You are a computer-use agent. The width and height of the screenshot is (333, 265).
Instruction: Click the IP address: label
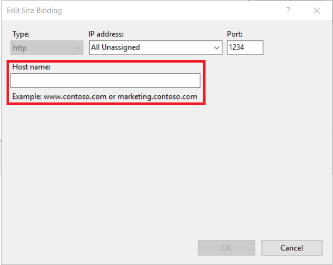106,34
